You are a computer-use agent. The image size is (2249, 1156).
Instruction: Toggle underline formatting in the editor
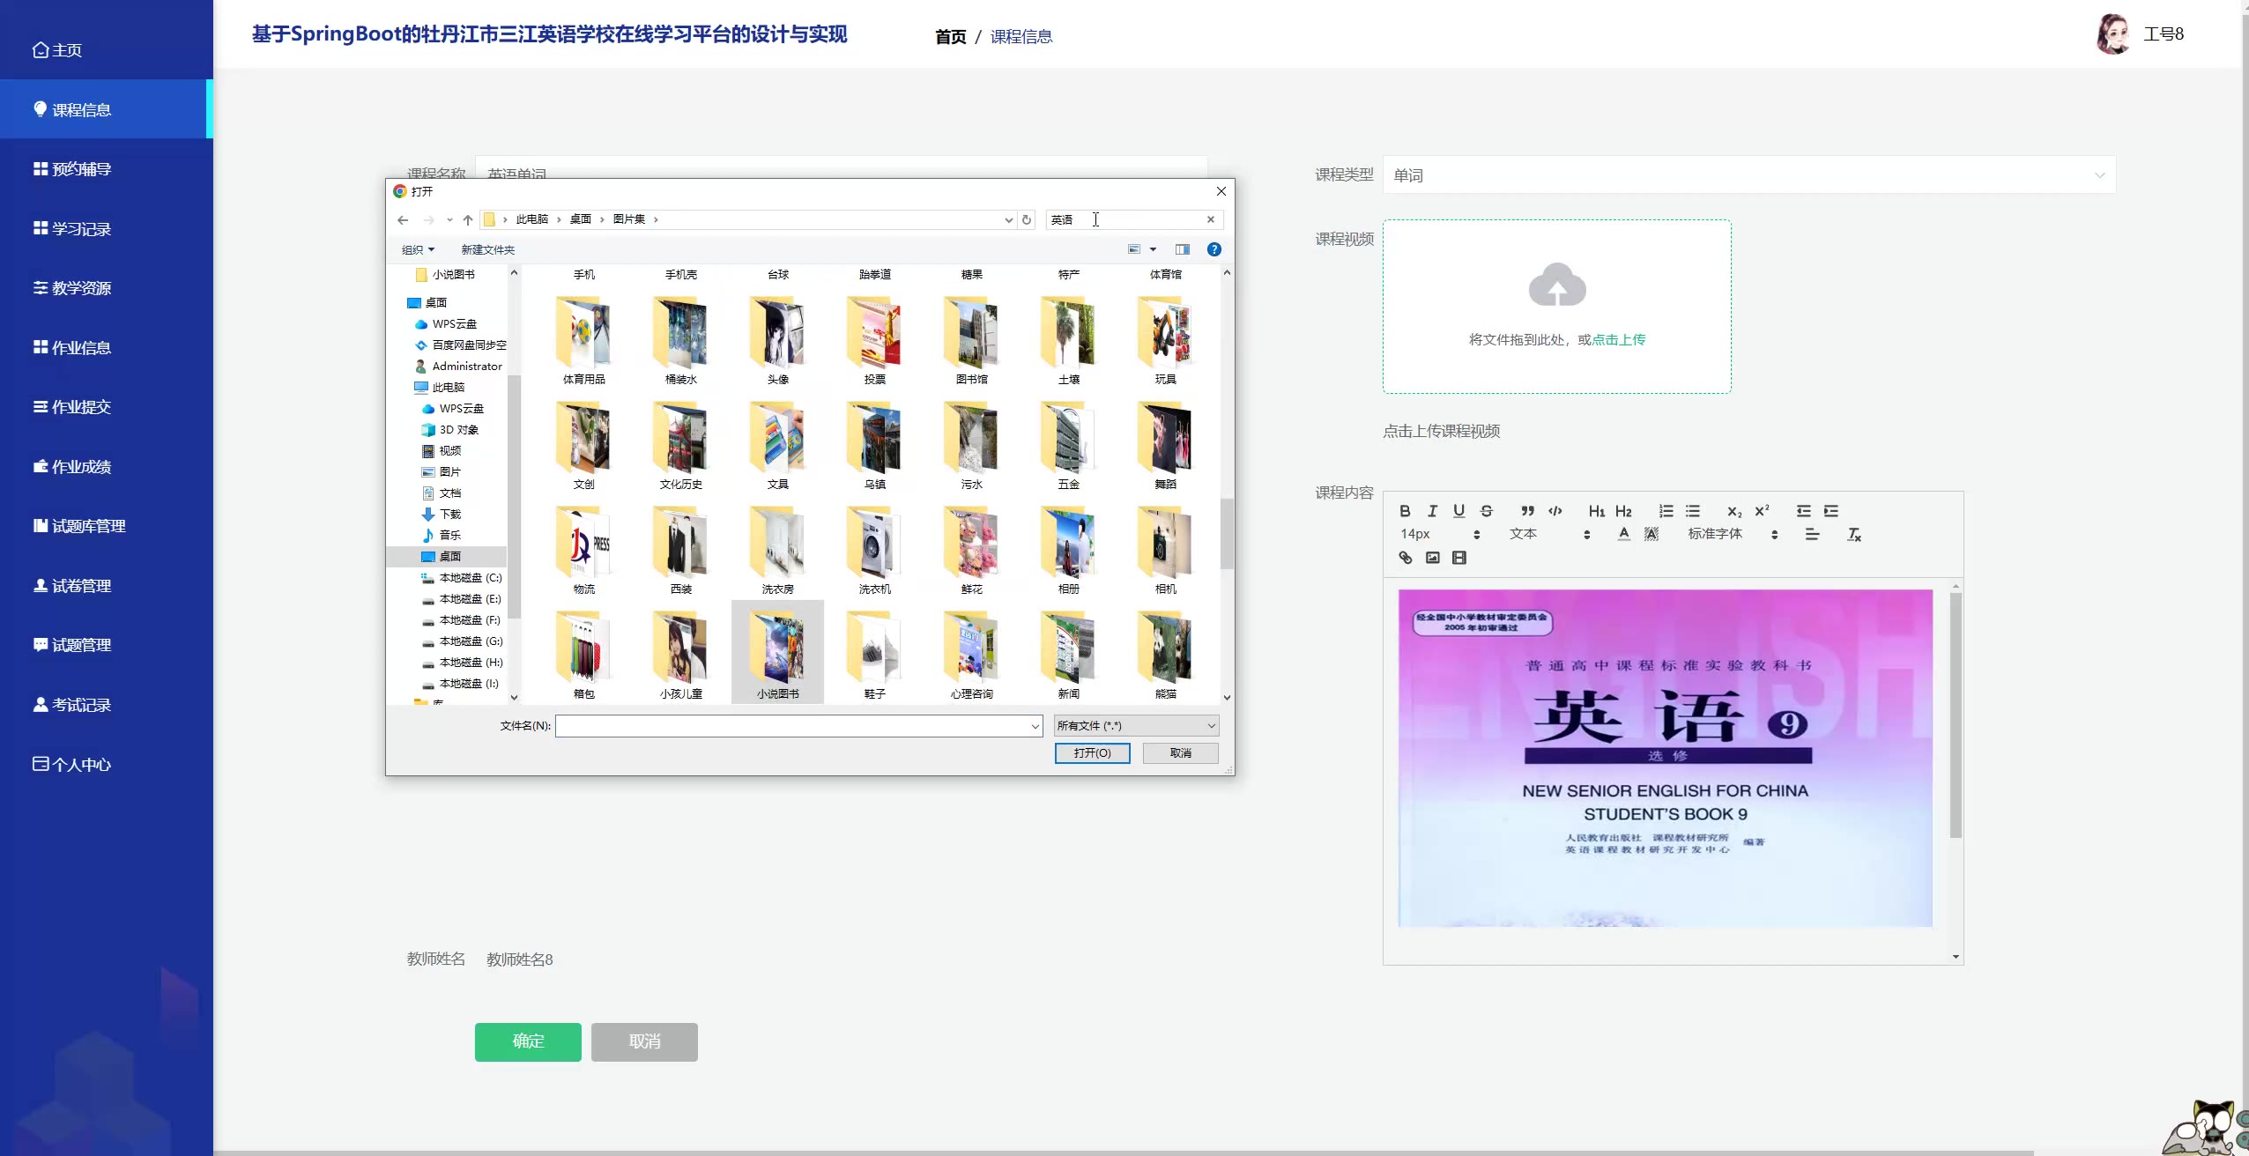[x=1459, y=511]
